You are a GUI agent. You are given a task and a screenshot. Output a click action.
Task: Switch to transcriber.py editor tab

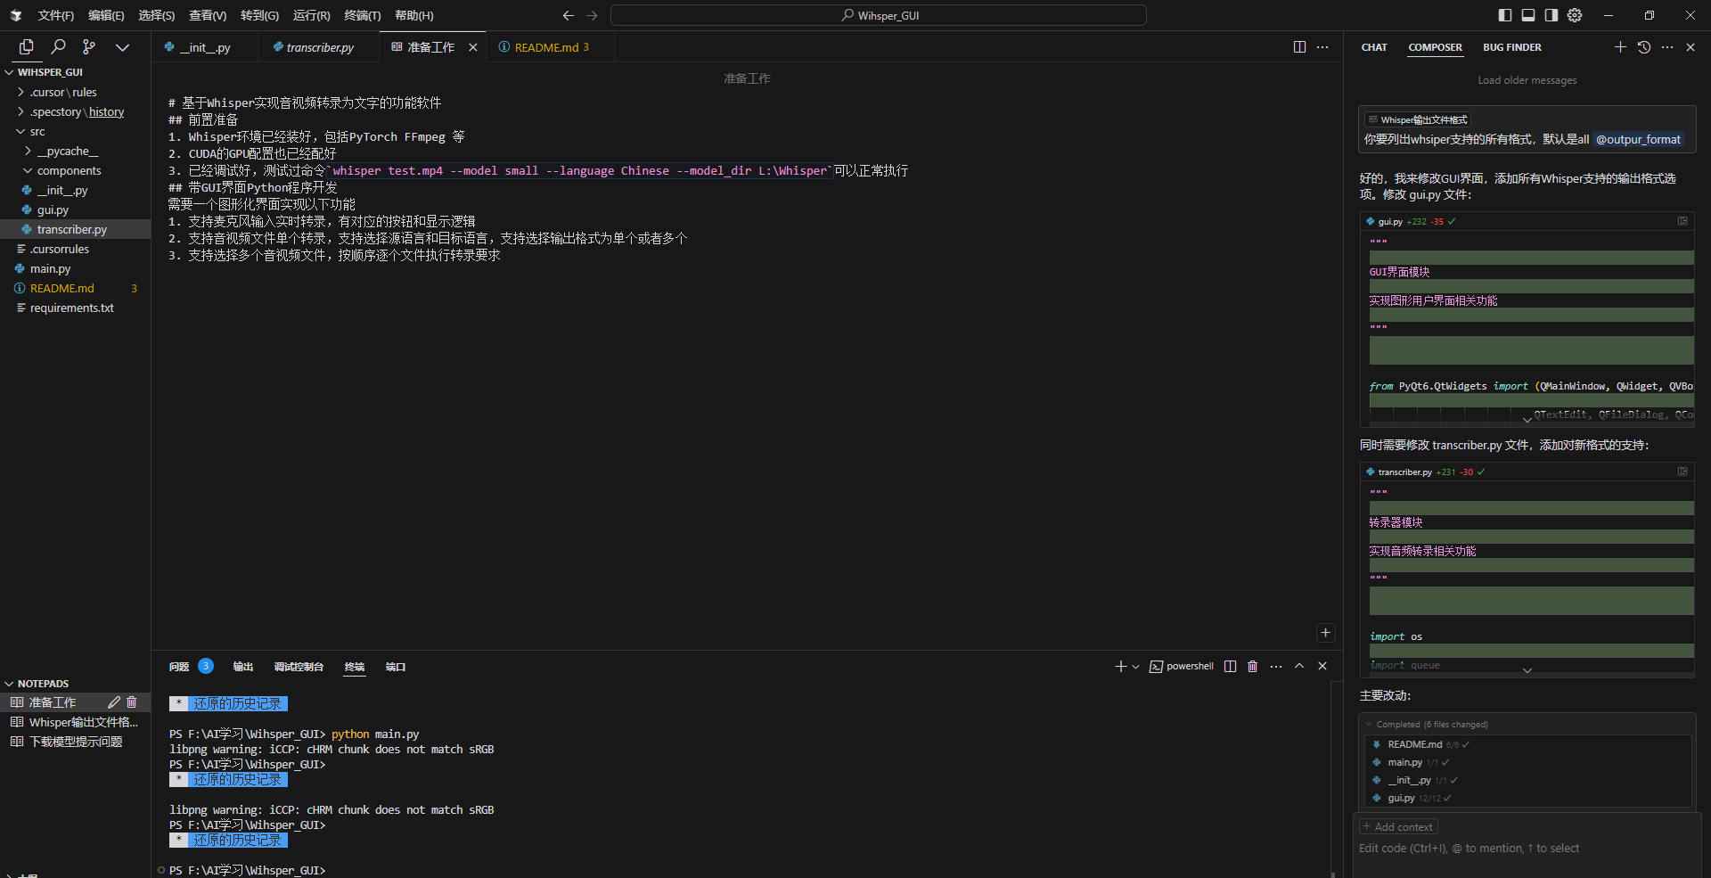[x=319, y=47]
